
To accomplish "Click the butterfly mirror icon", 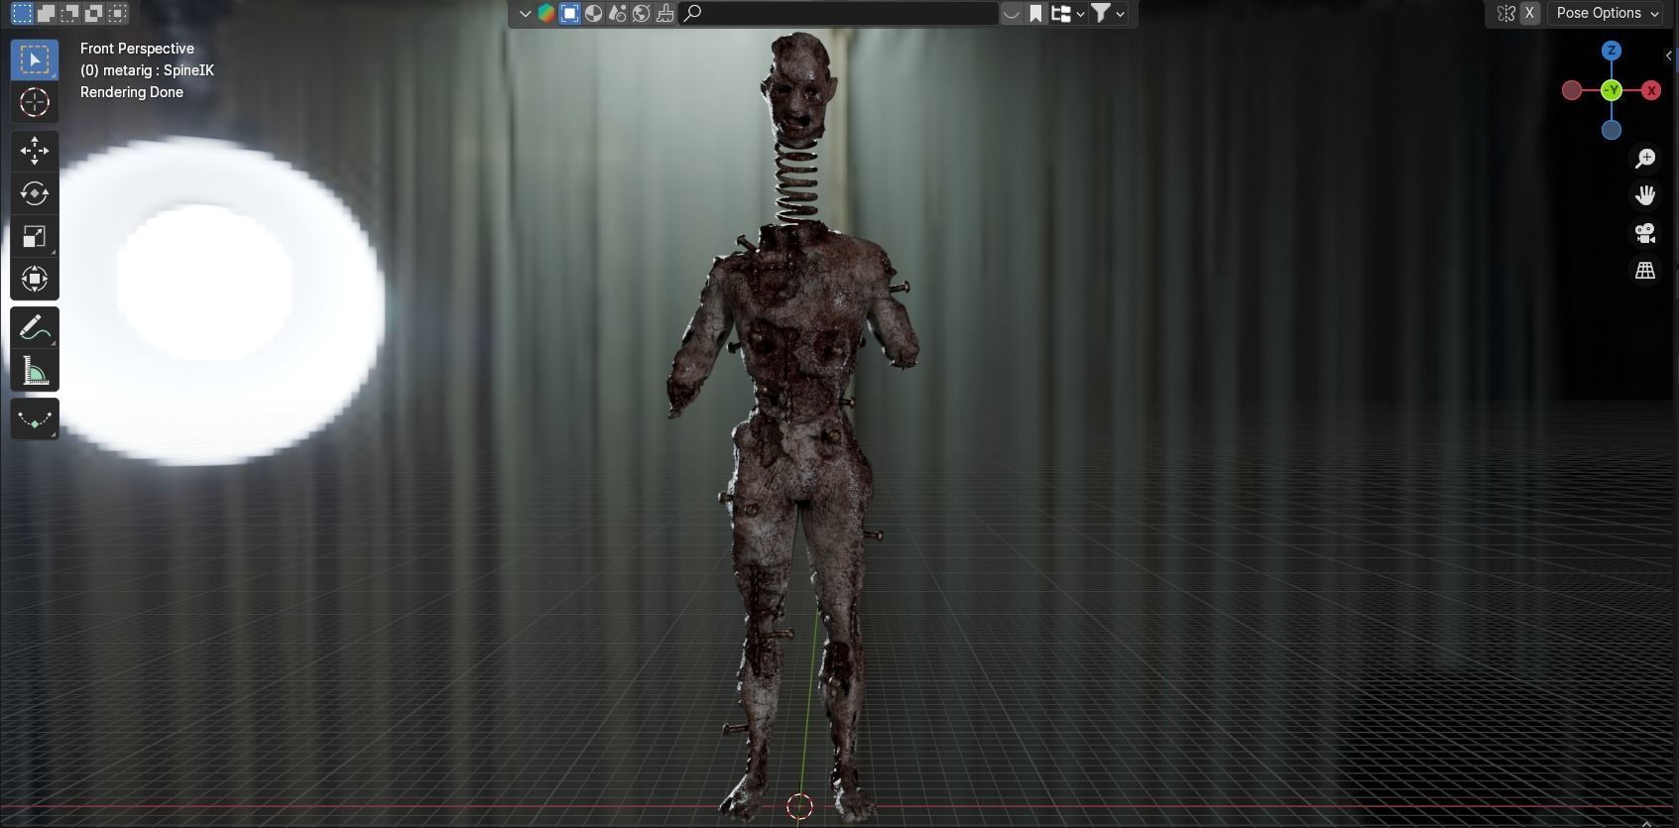I will [1505, 13].
